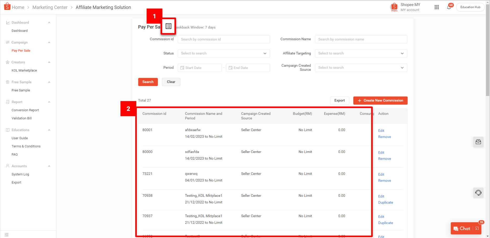490x238 pixels.
Task: Click the floating support icon below the envelope
Action: [x=478, y=193]
